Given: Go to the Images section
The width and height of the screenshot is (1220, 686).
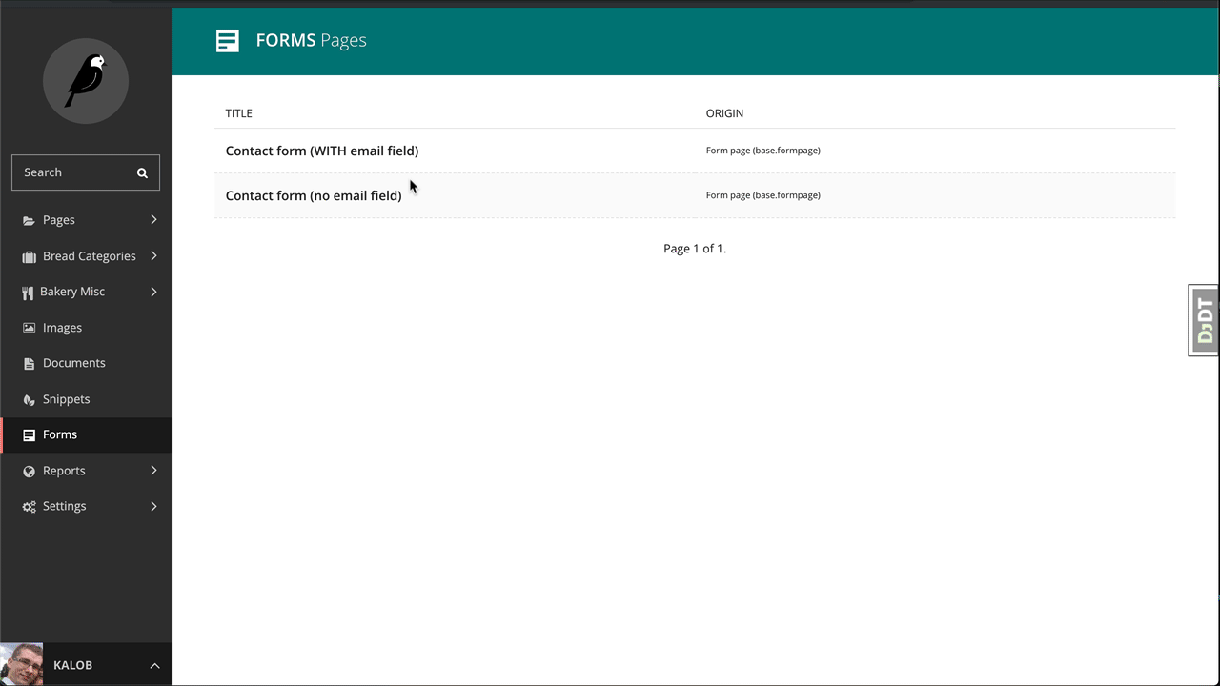Looking at the screenshot, I should [86, 328].
